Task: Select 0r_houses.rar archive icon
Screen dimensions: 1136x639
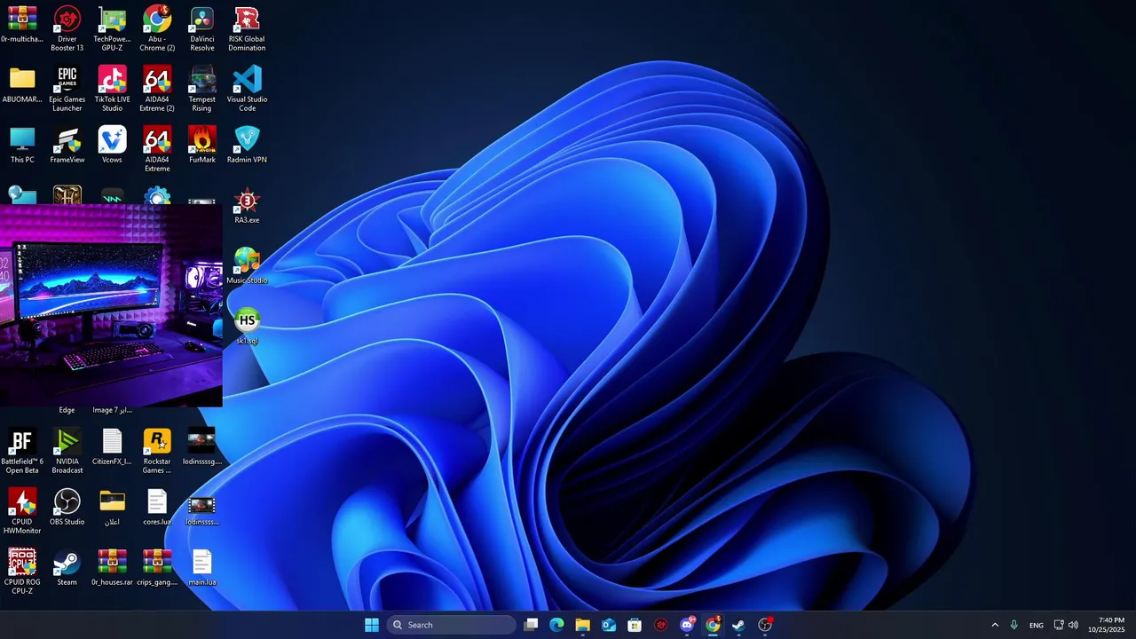Action: pos(112,569)
